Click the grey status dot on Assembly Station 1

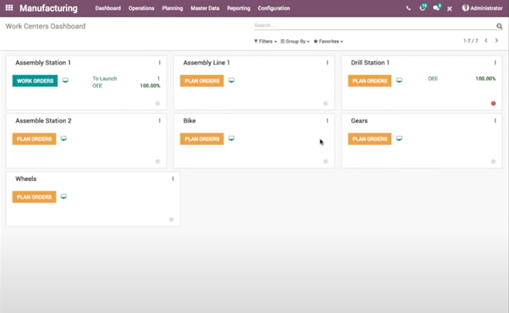tap(157, 104)
